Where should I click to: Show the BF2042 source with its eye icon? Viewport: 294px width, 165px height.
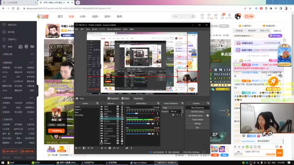coord(118,121)
